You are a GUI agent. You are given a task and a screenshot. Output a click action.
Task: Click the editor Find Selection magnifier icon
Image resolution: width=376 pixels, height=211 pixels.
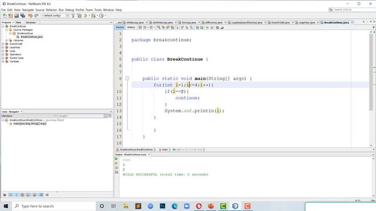point(159,28)
